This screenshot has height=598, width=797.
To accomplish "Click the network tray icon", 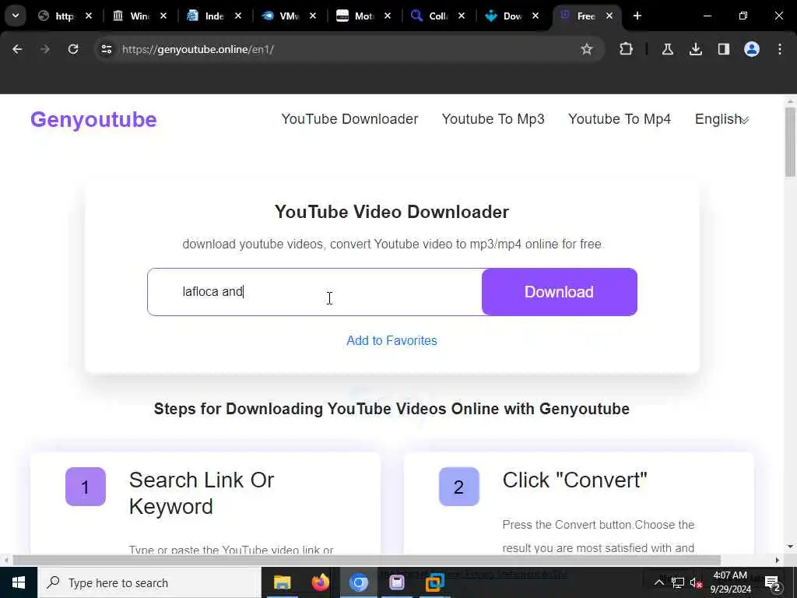I will coord(678,582).
